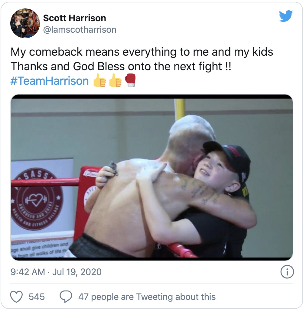
Task: Like the tweet with the heart icon
Action: [x=16, y=297]
